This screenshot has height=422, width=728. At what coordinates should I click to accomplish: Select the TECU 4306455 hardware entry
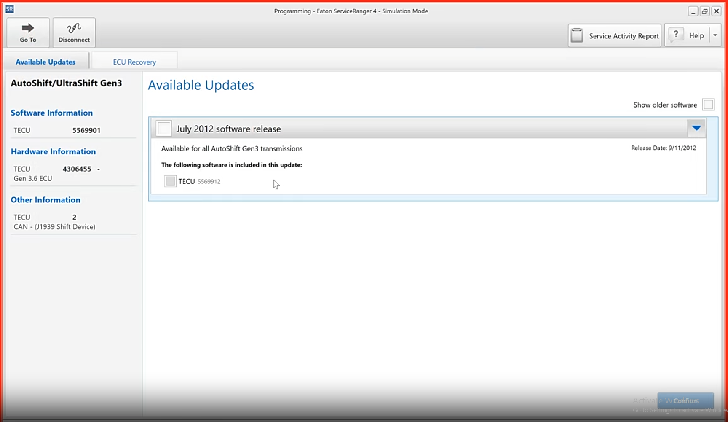coord(57,169)
